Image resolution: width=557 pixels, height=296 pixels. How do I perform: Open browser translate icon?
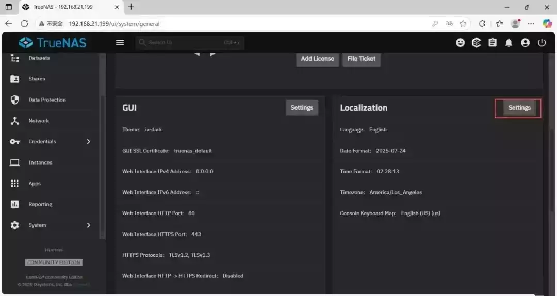[449, 23]
